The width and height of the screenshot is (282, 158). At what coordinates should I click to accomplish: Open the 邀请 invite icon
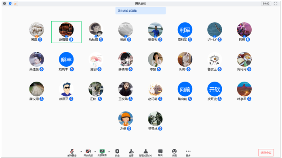(x=131, y=153)
